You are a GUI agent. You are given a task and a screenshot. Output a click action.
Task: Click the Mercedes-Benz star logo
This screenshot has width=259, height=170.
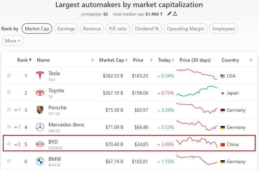pos(40,127)
